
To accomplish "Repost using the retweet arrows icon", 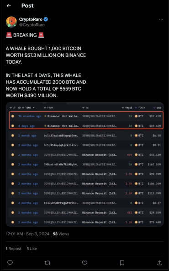I will (47, 263).
